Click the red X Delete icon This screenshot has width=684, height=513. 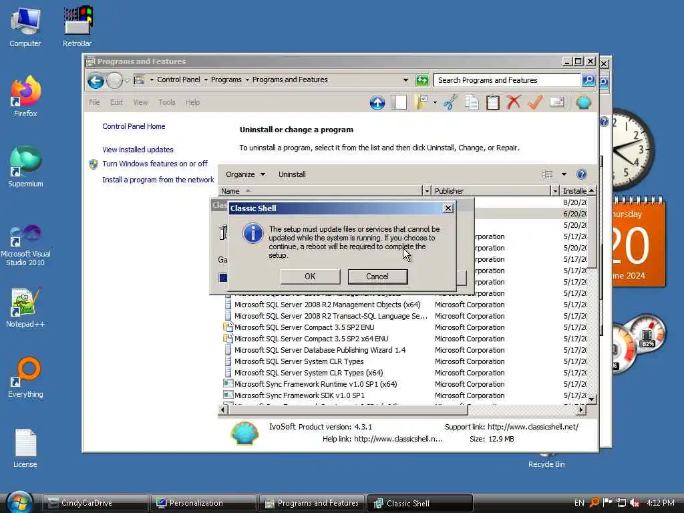pos(514,102)
